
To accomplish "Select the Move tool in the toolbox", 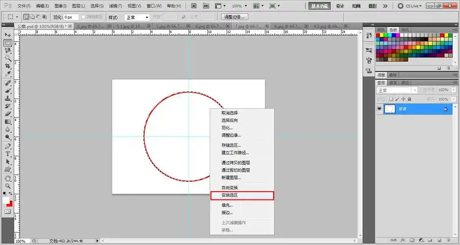I will pos(8,35).
